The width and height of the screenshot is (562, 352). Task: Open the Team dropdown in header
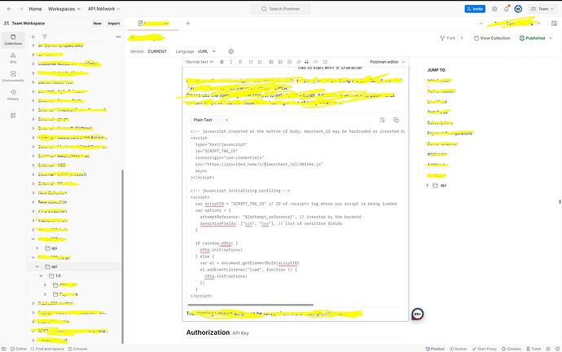coord(542,9)
